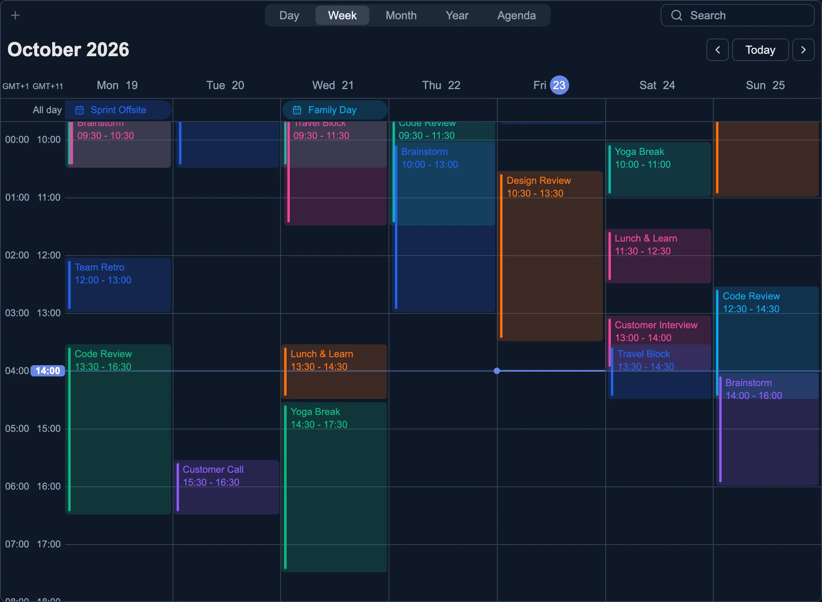Click the GMT+1 timezone label
The width and height of the screenshot is (822, 602).
click(x=16, y=86)
